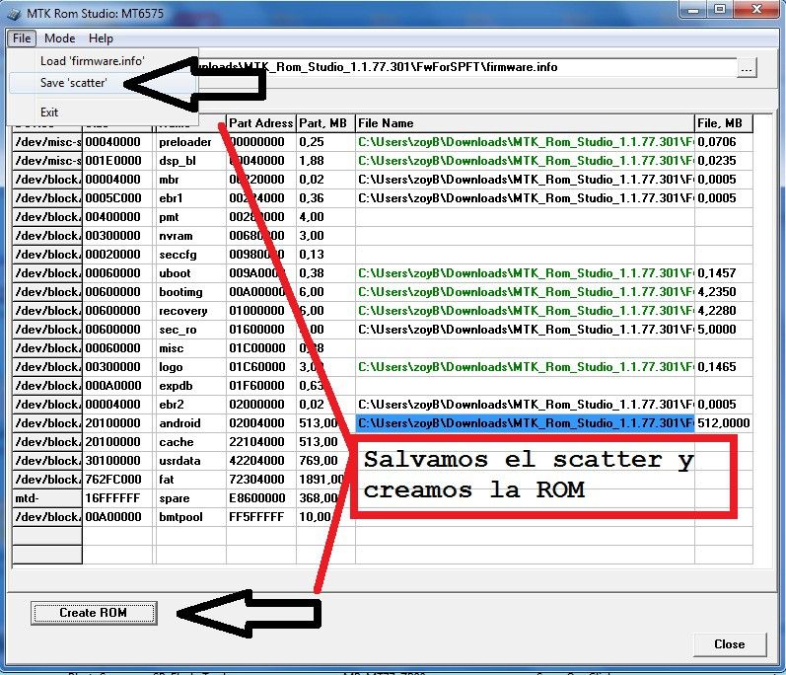The image size is (786, 675).
Task: Choose Save 'scatter' menu entry
Action: tap(104, 83)
